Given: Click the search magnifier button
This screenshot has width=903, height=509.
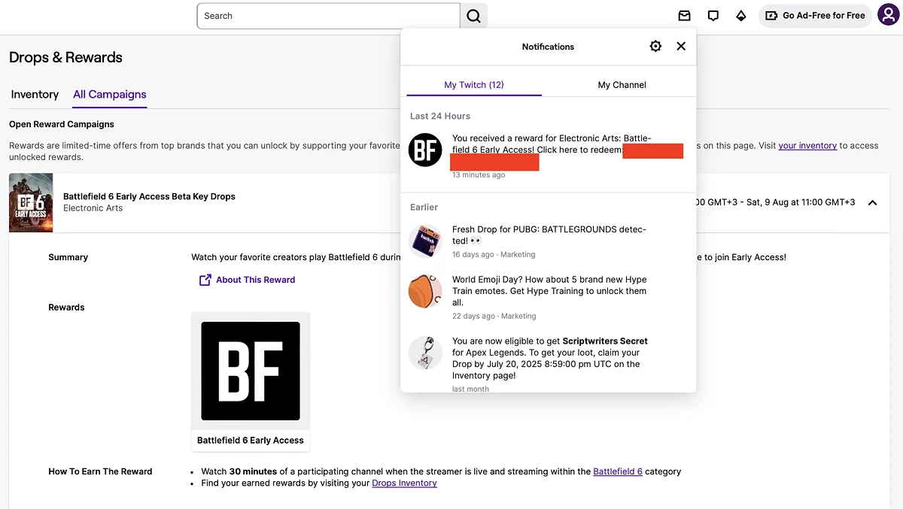Looking at the screenshot, I should (x=473, y=16).
